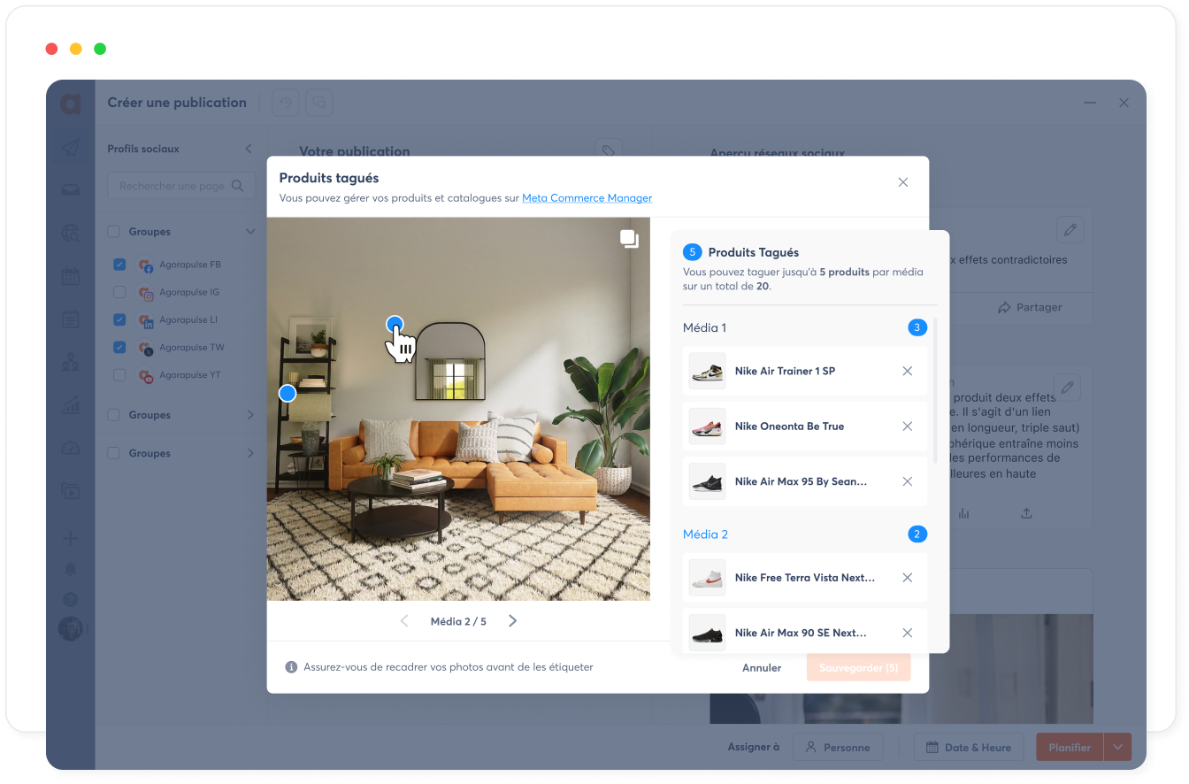
Task: Remove Nike Free Terra Vista Next product
Action: pos(907,578)
